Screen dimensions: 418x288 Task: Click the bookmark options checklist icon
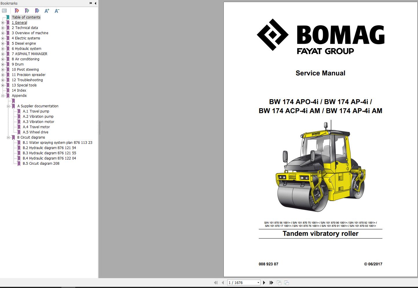(x=4, y=11)
